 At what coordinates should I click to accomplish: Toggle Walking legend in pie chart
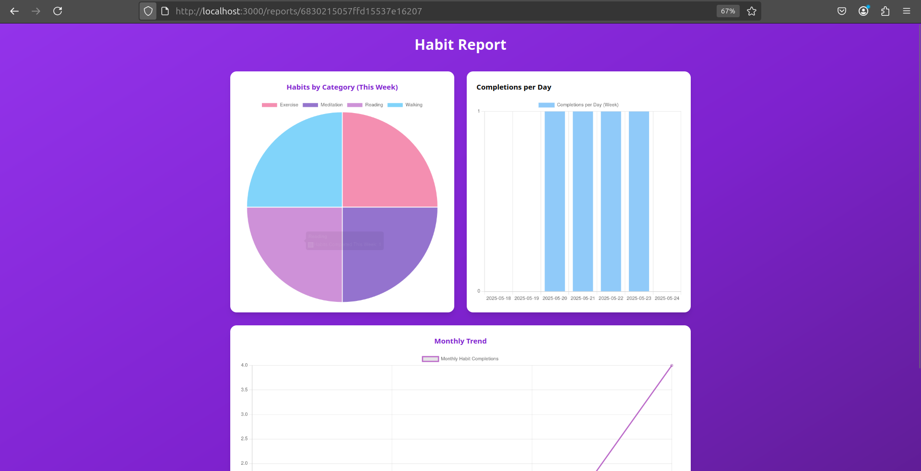[405, 105]
